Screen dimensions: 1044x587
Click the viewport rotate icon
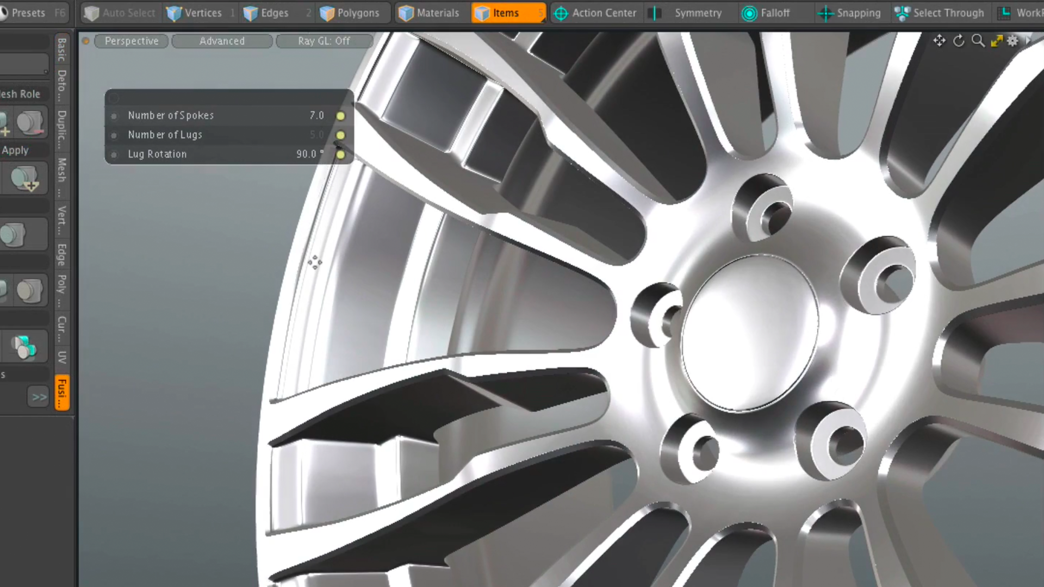[x=959, y=41]
